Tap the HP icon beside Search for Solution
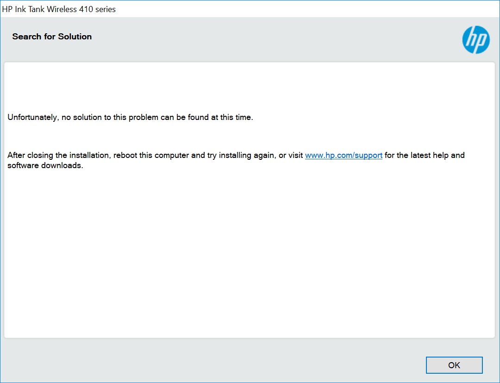The height and width of the screenshot is (383, 500). coord(475,40)
